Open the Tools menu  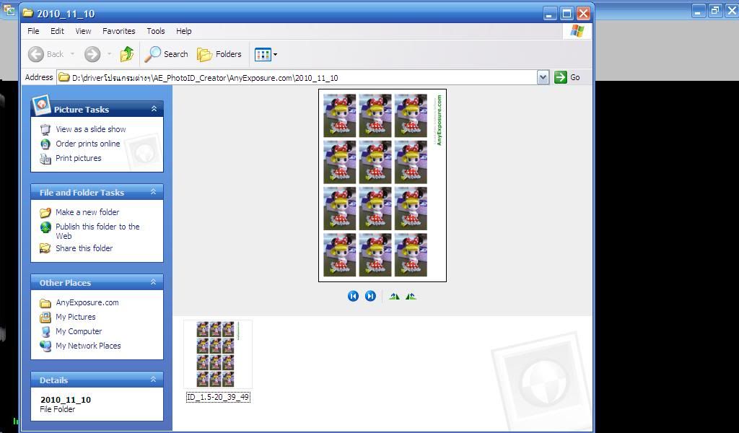[156, 31]
